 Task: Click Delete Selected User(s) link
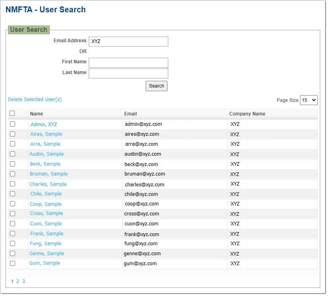(35, 100)
